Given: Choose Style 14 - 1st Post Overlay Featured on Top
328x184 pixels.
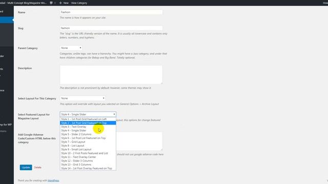Looking at the screenshot, I should coord(88,168).
